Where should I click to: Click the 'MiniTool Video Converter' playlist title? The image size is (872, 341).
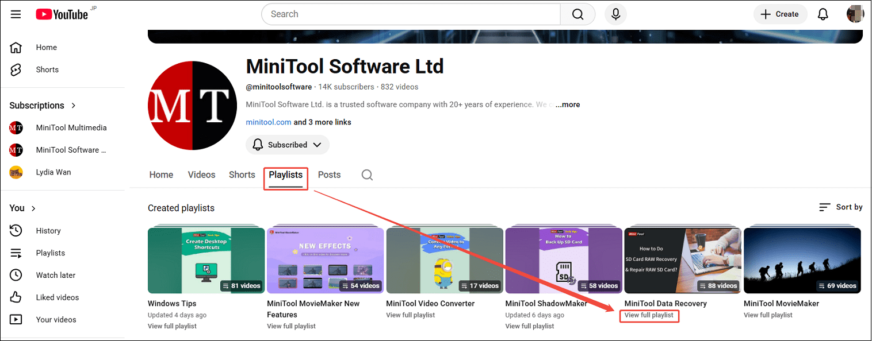point(430,304)
